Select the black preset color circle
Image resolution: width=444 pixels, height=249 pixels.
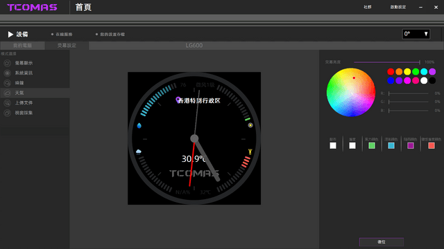pyautogui.click(x=432, y=80)
